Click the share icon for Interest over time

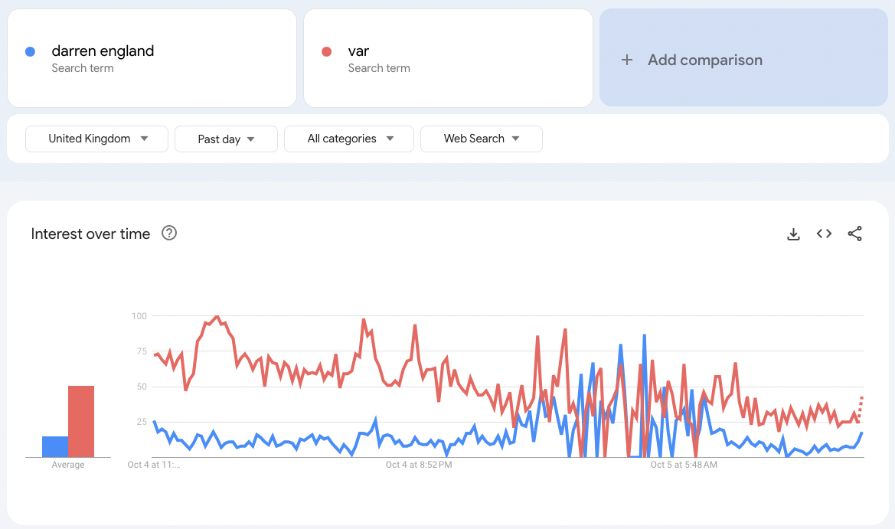[854, 233]
